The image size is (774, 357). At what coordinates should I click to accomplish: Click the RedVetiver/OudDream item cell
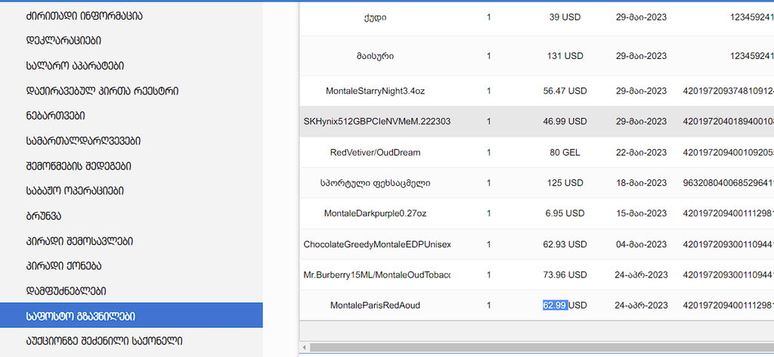click(375, 153)
